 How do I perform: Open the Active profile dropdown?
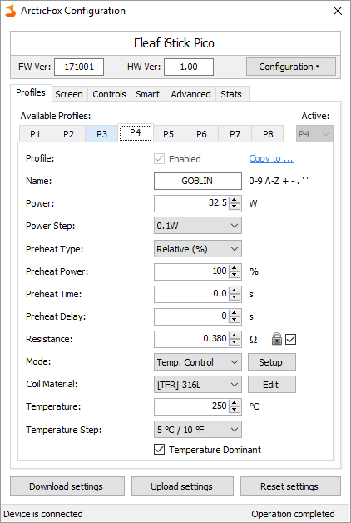click(x=314, y=134)
